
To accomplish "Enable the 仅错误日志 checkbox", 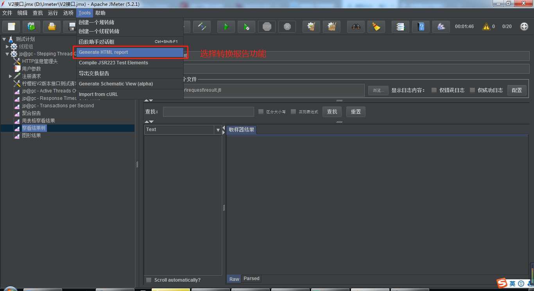I will (434, 90).
